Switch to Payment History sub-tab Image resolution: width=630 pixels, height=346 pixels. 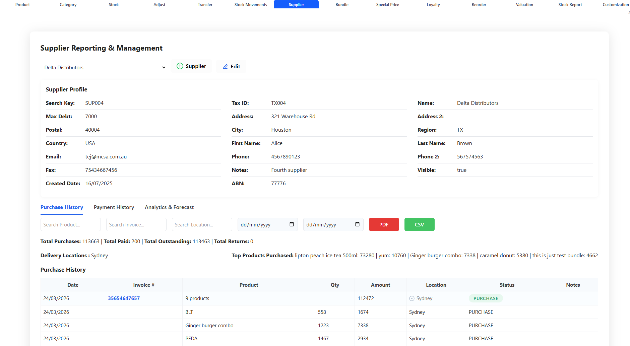pyautogui.click(x=114, y=207)
